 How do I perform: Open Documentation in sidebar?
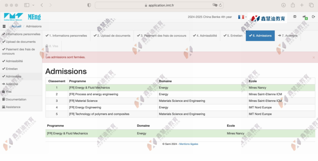[x=21, y=99]
